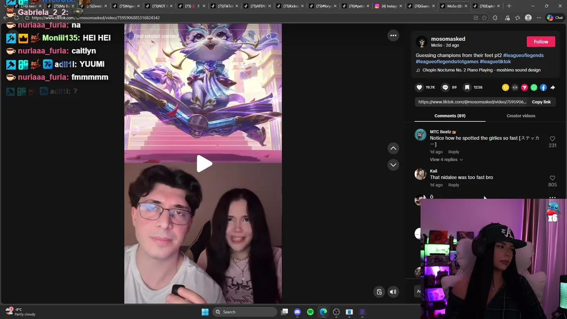The image size is (567, 319).
Task: Open the #leaguetiktok hashtag
Action: click(x=495, y=62)
